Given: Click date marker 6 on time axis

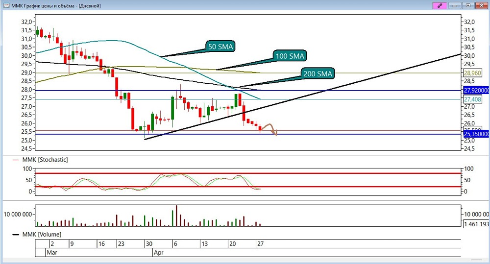Looking at the screenshot, I should 175,244.
